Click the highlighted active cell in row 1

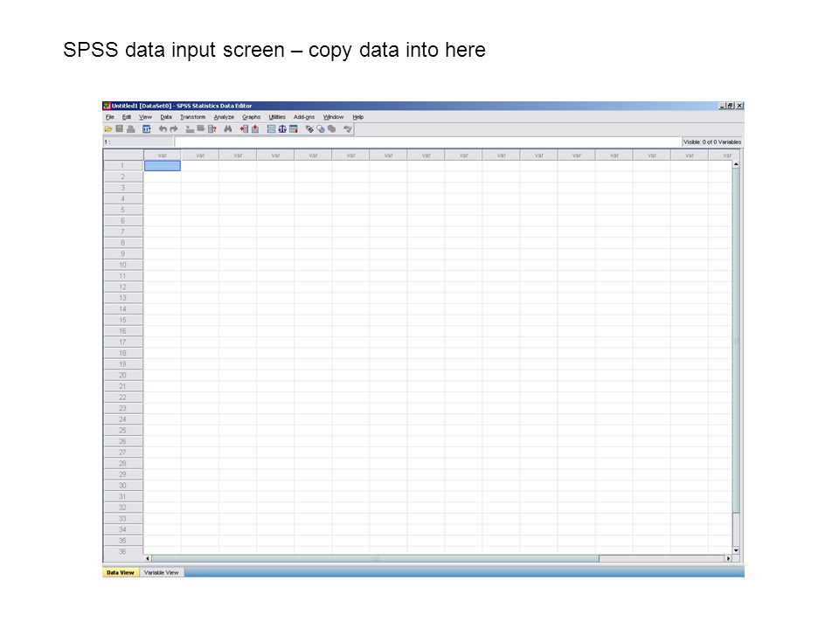(163, 166)
